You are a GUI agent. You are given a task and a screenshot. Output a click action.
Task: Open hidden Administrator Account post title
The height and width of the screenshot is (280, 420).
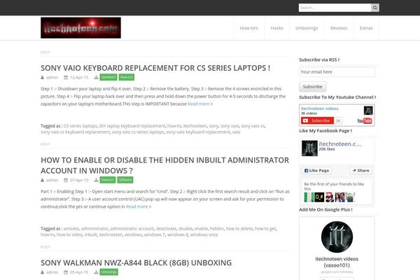pos(165,165)
